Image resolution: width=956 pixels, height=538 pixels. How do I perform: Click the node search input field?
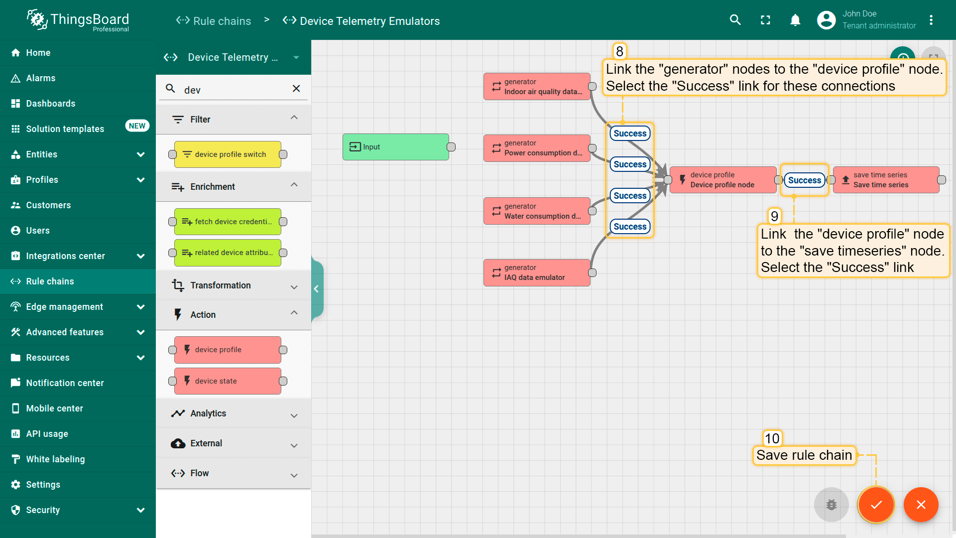click(234, 90)
